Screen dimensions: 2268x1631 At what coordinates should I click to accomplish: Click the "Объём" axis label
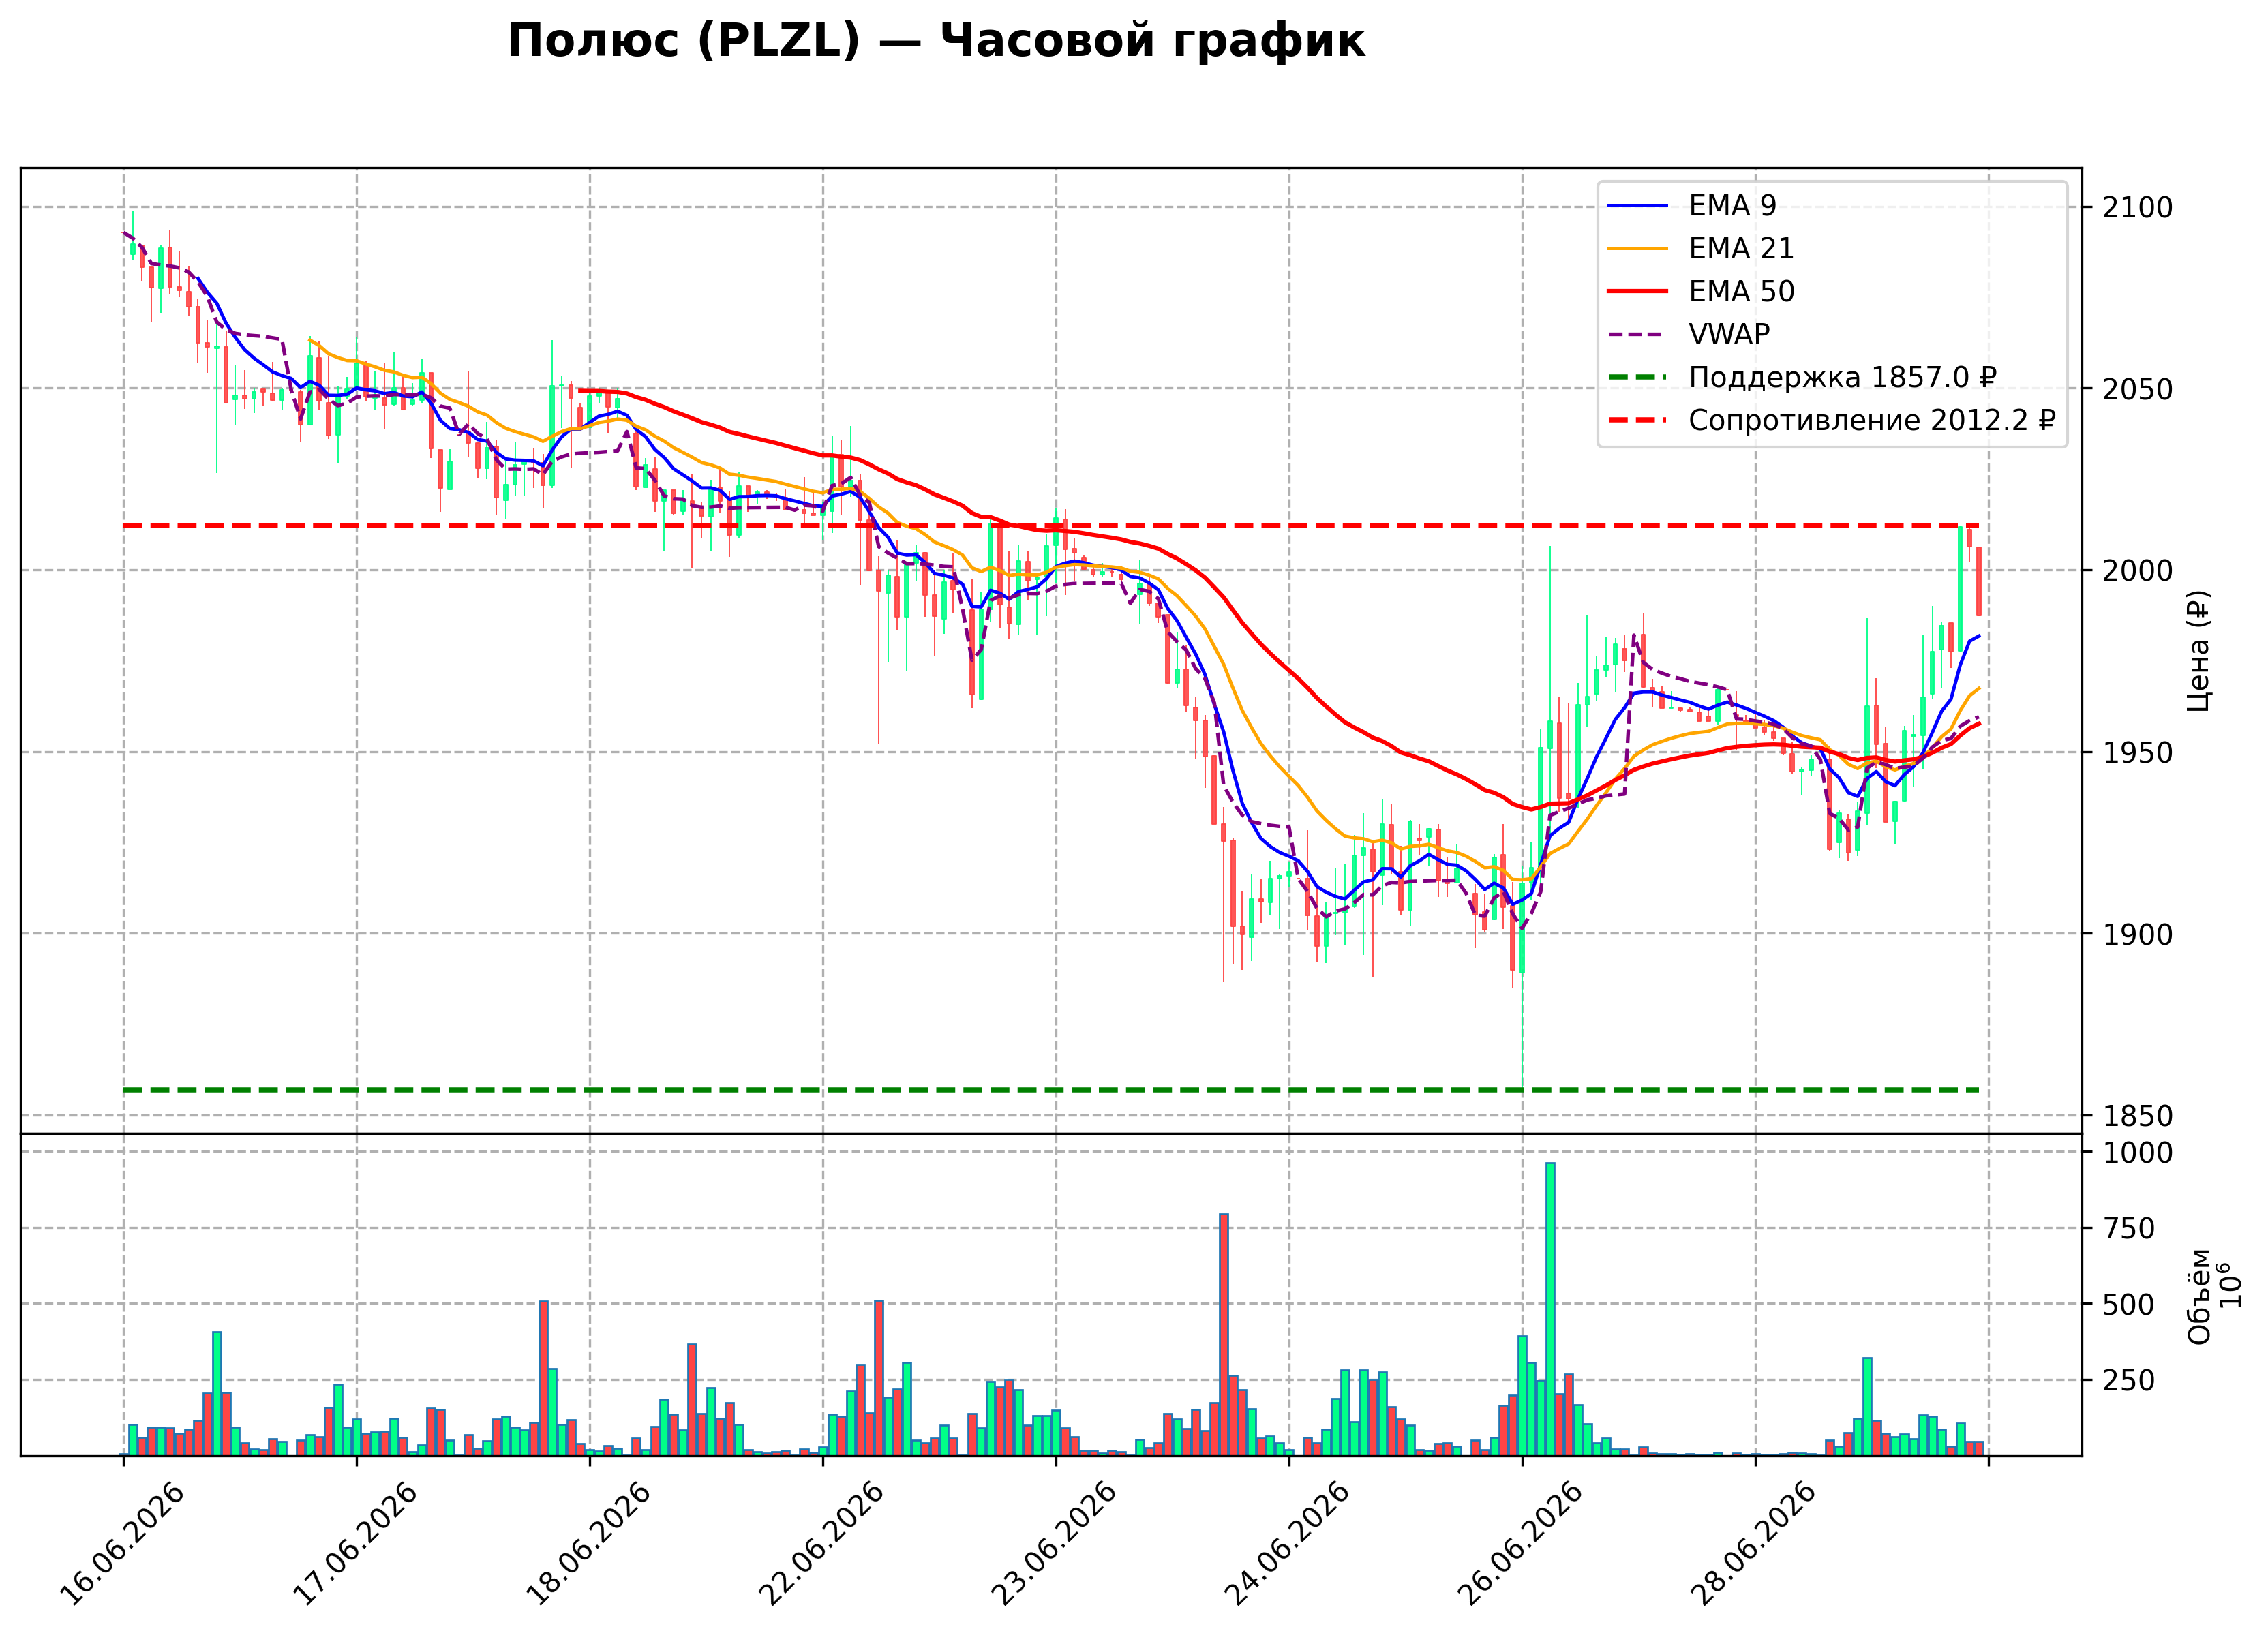[x=2199, y=1297]
